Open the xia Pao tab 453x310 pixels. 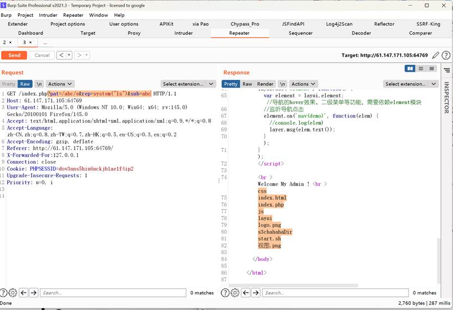click(200, 24)
